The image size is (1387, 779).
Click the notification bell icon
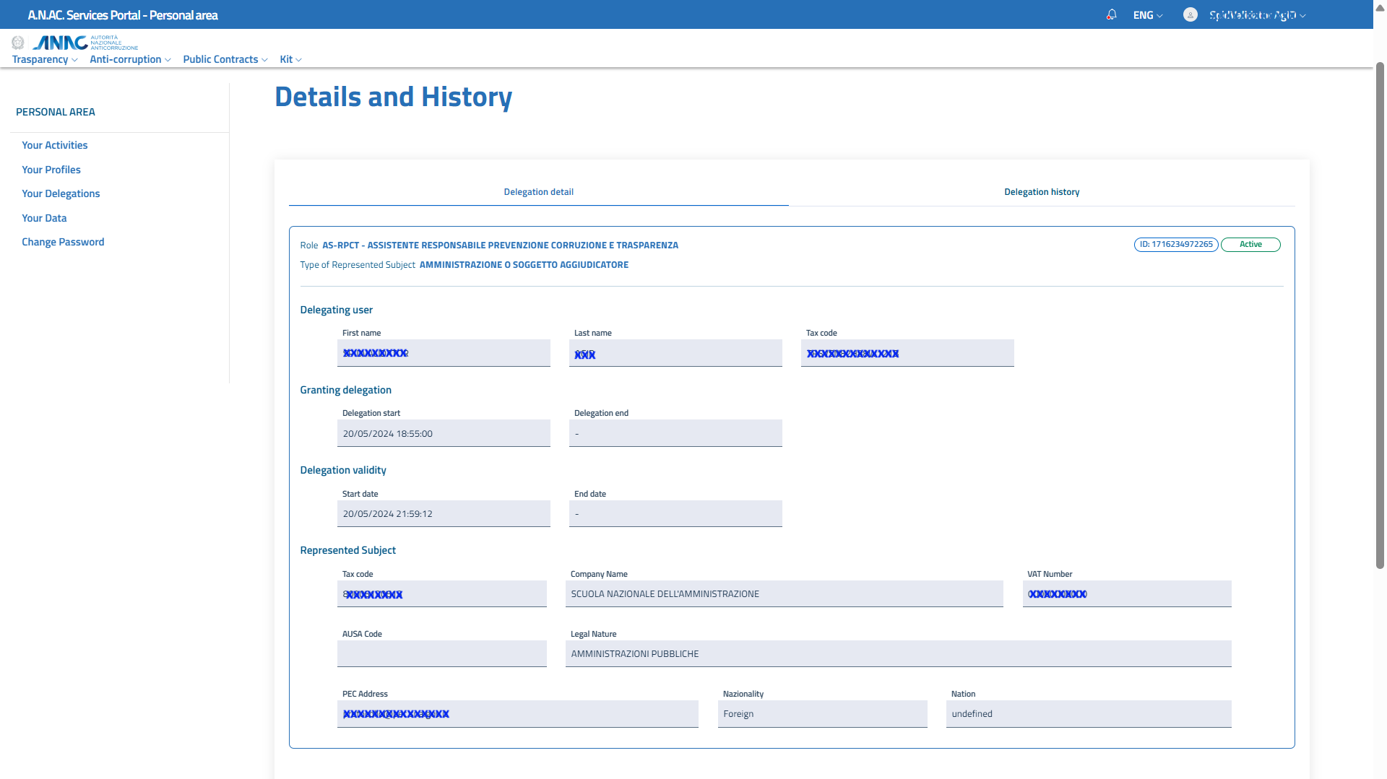pos(1112,14)
